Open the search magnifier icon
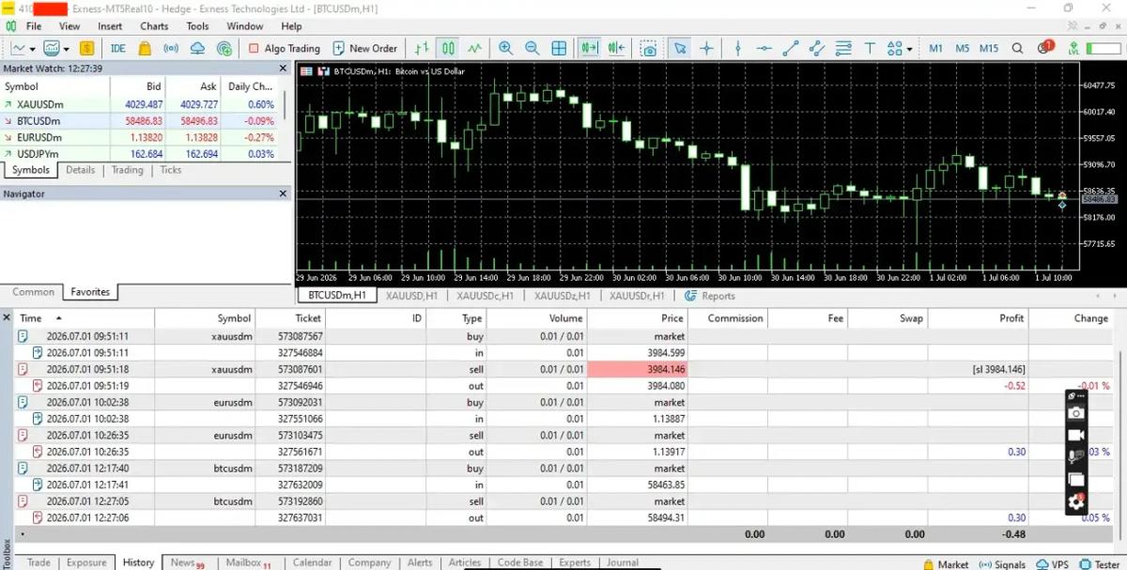 (x=1018, y=48)
